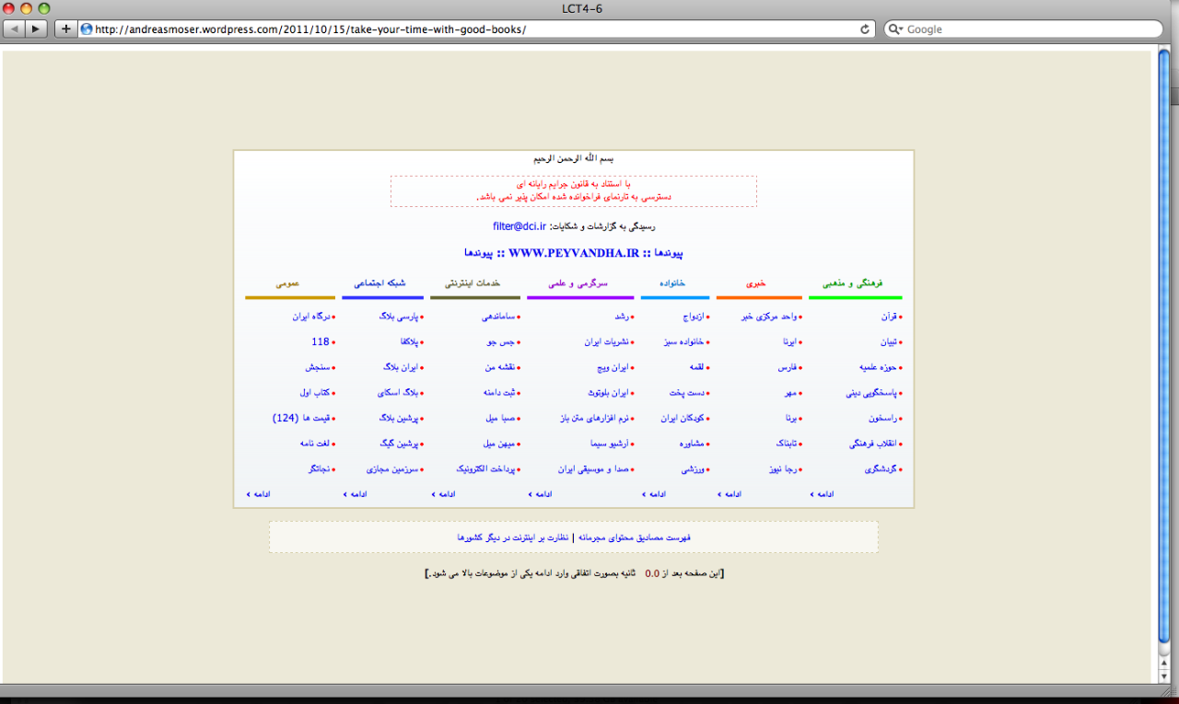
Task: Click the browser Back arrow button
Action: tap(15, 29)
